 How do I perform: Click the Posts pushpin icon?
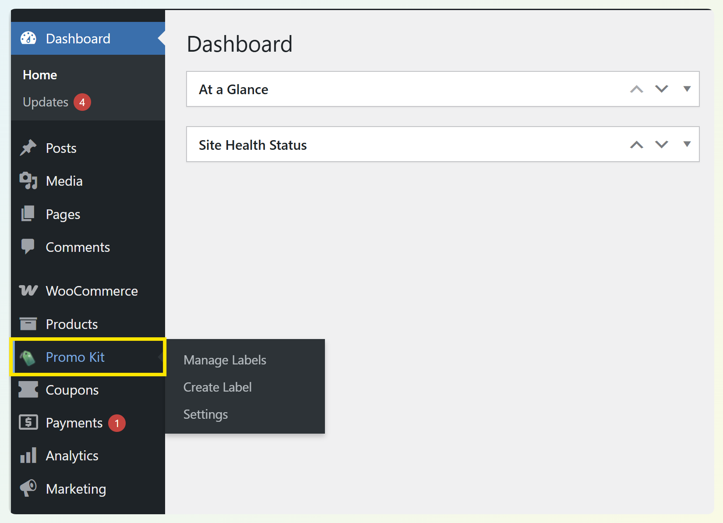click(28, 148)
